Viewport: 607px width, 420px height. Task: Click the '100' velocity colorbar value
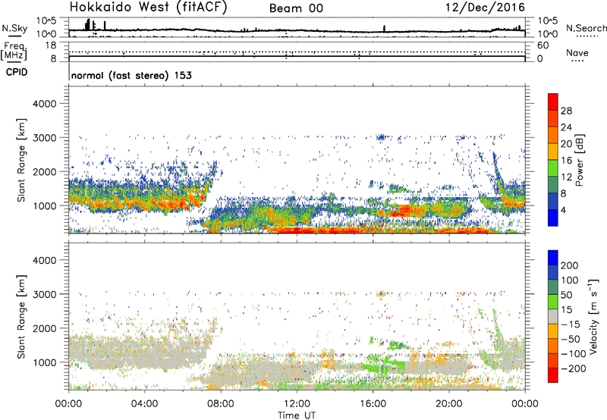(570, 281)
